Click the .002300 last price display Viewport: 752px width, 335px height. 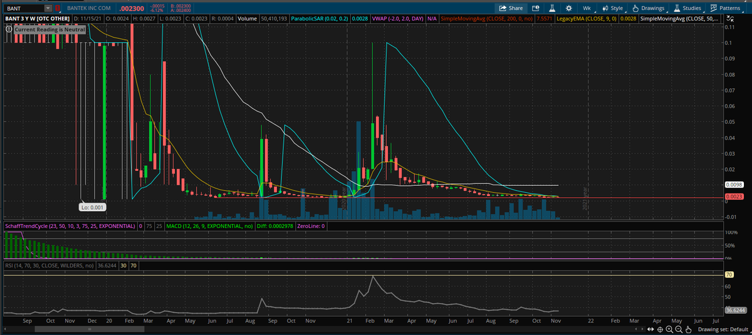click(132, 9)
